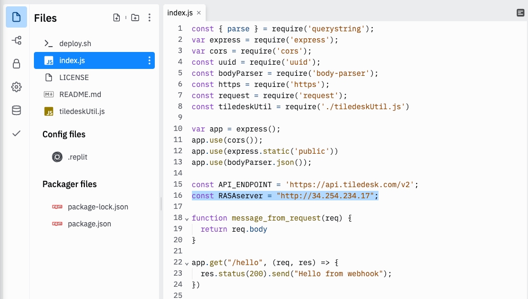
Task: Open the Files panel in sidebar
Action: (x=16, y=17)
